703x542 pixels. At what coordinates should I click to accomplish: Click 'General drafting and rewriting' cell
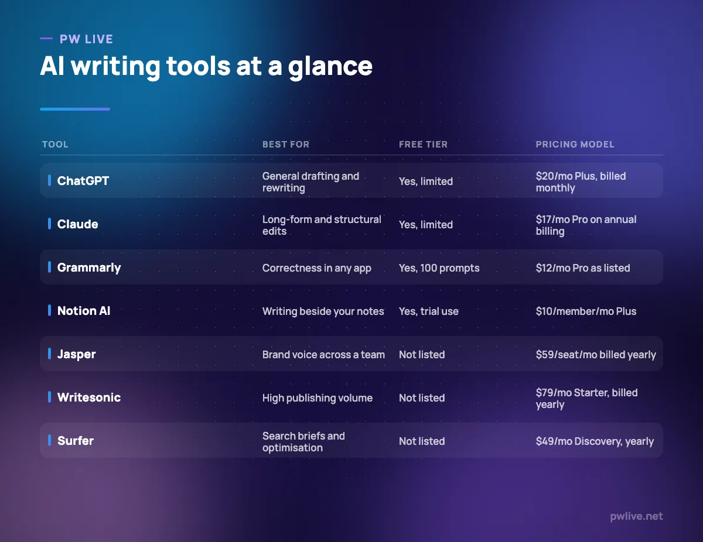(x=311, y=182)
